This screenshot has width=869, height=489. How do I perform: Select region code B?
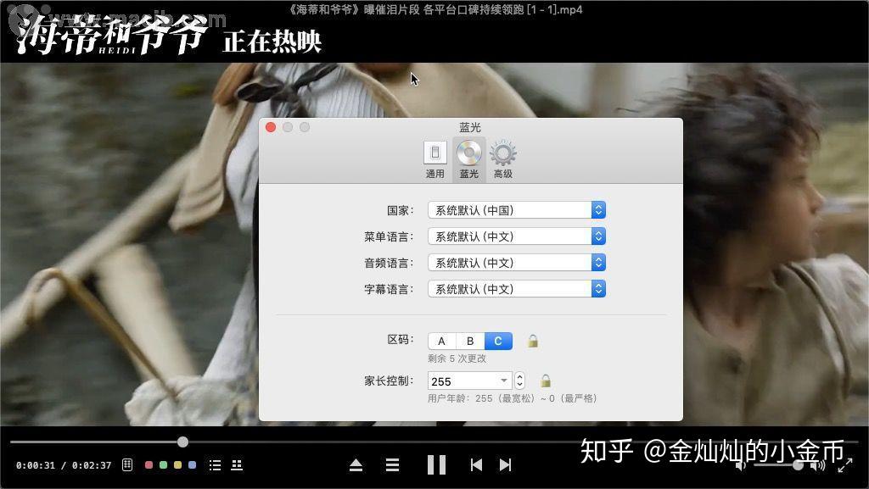point(469,340)
